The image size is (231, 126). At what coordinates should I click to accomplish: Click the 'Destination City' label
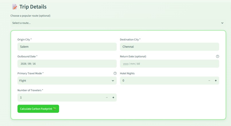click(130, 40)
